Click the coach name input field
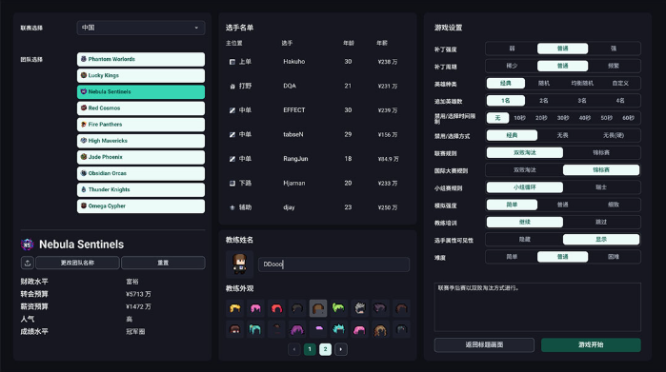 coord(333,264)
